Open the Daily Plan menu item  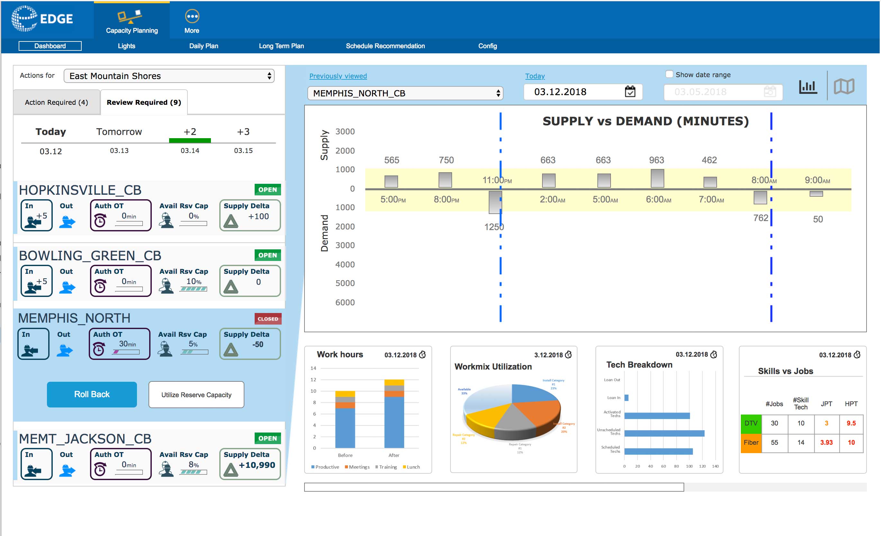[x=204, y=46]
